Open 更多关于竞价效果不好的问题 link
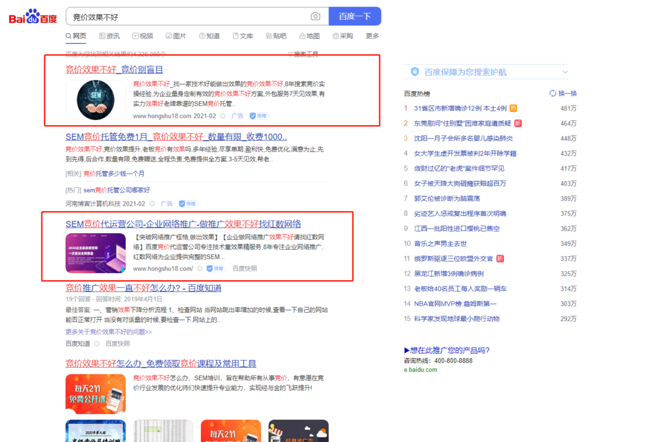Screen dimensions: 663x442 pyautogui.click(x=109, y=332)
